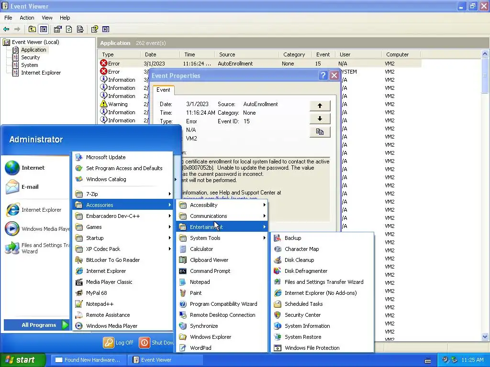Click the Refresh toolbar icon
The width and height of the screenshot is (490, 367).
[69, 29]
